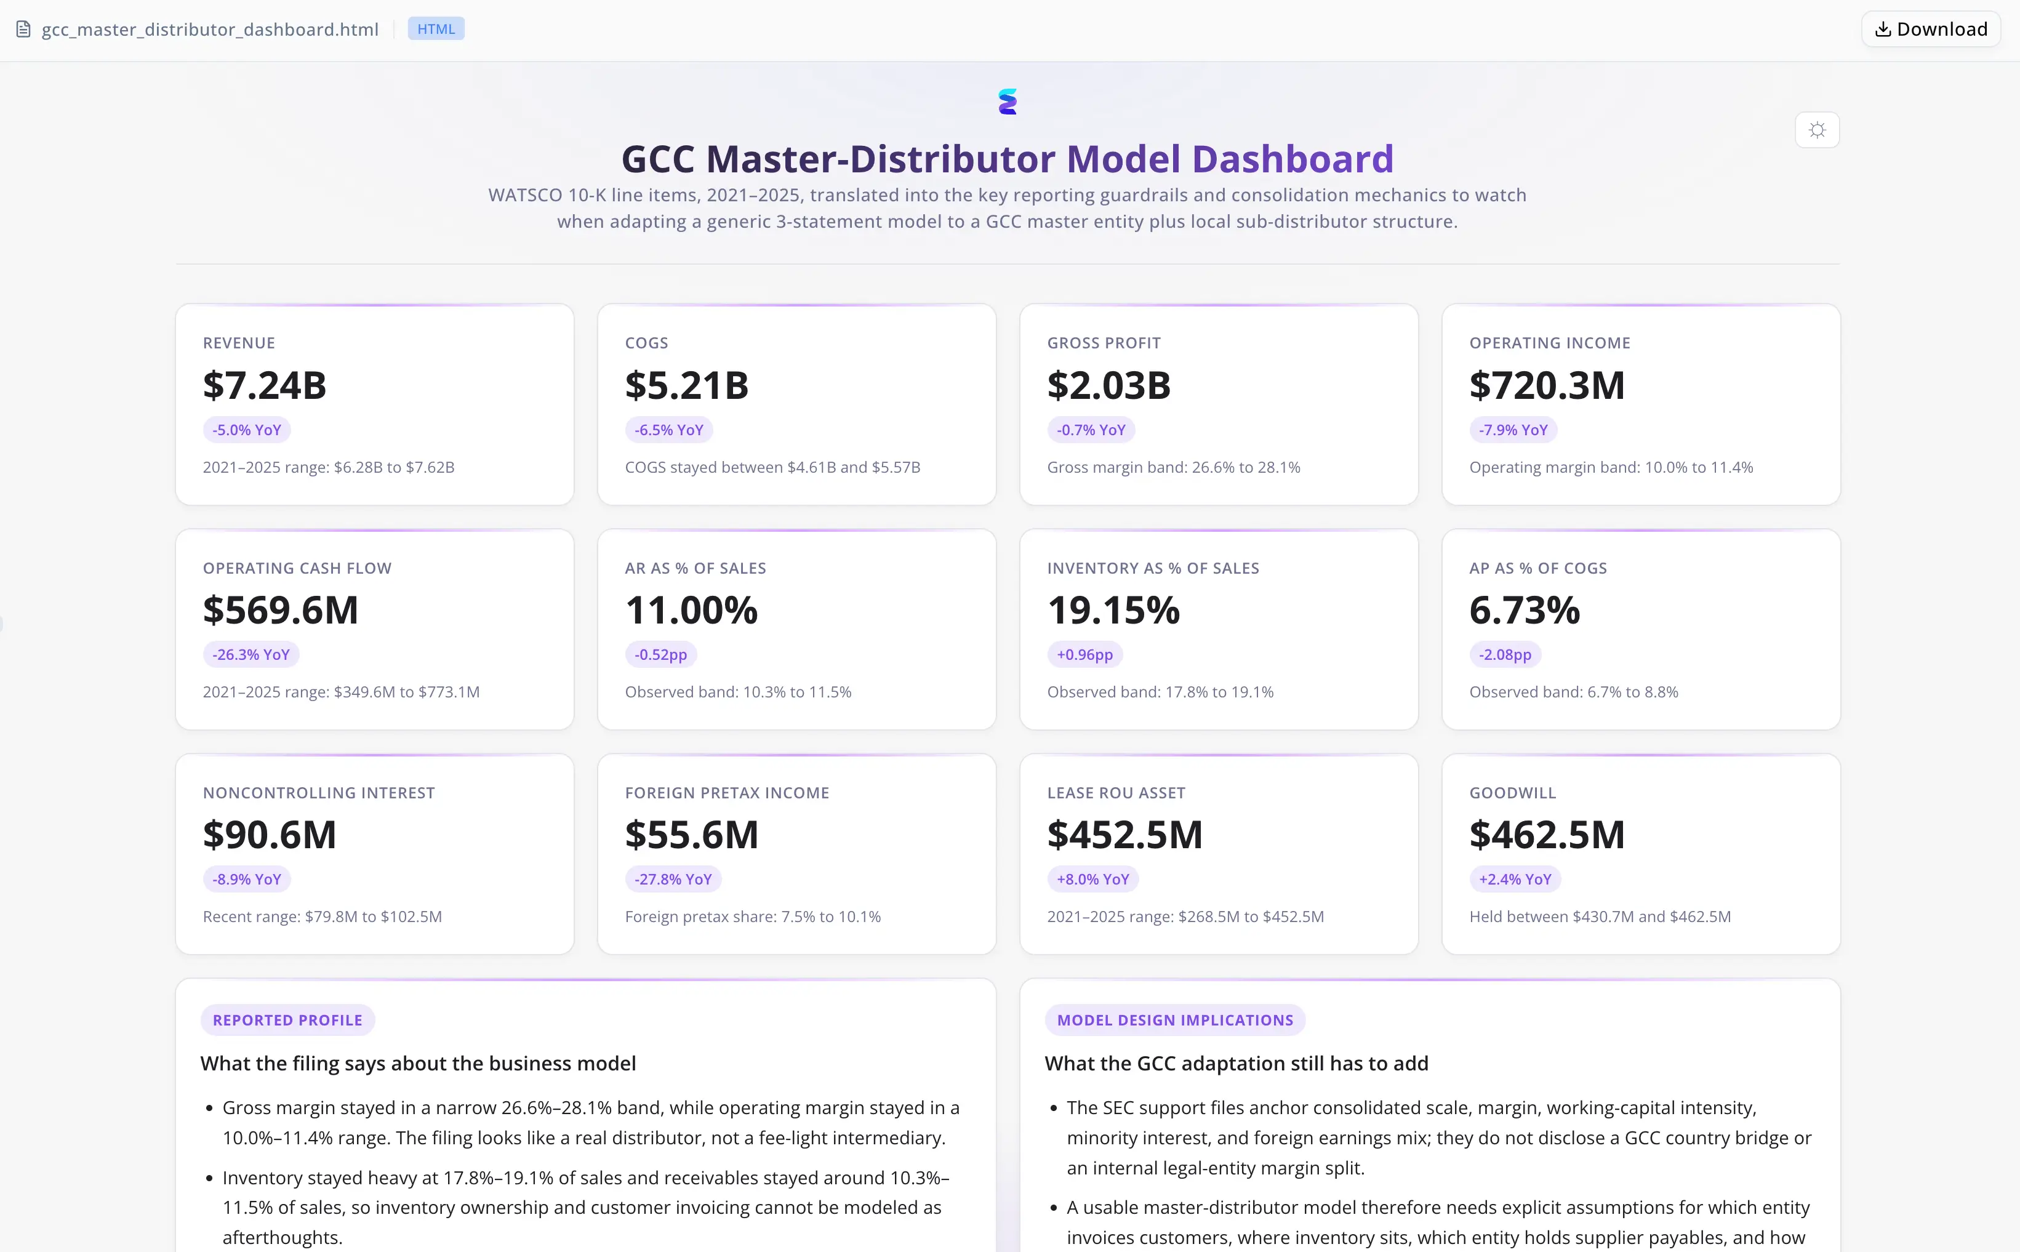Image resolution: width=2020 pixels, height=1252 pixels.
Task: Click the revenue range $6.28B to $7.62B text
Action: [x=329, y=467]
